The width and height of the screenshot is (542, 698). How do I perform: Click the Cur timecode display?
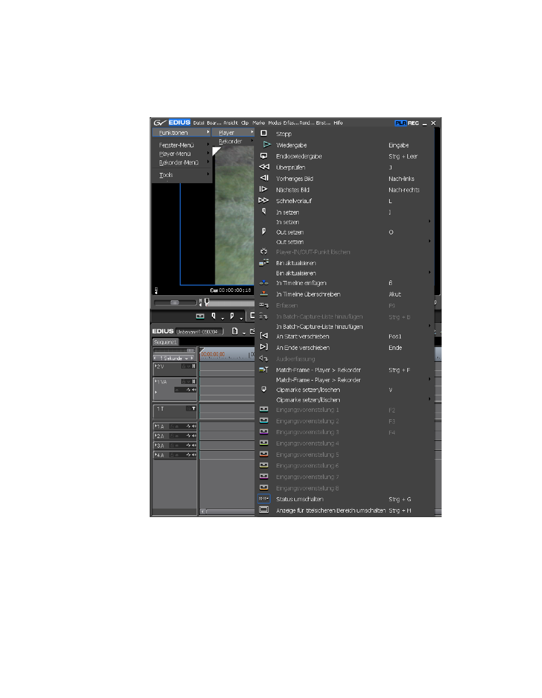pos(231,290)
